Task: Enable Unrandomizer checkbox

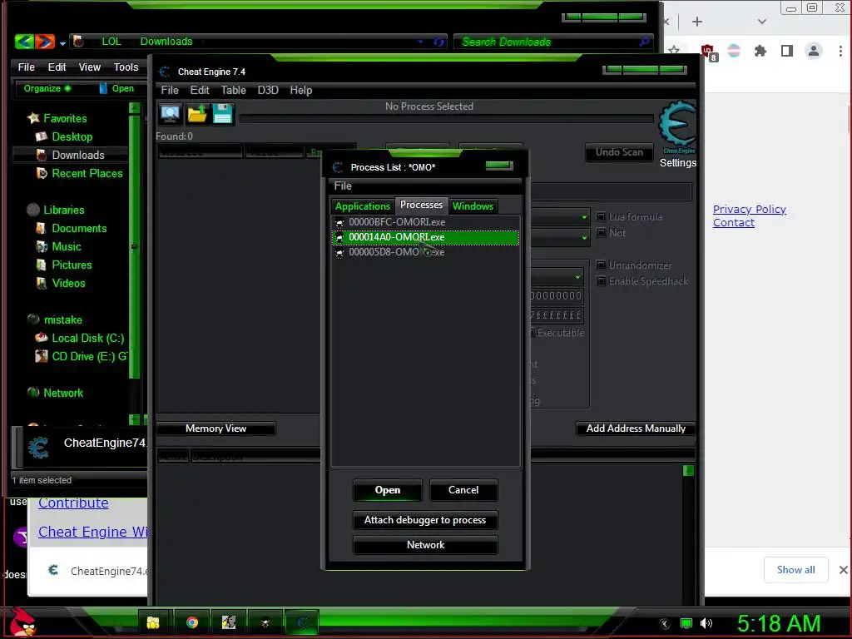Action: tap(601, 265)
